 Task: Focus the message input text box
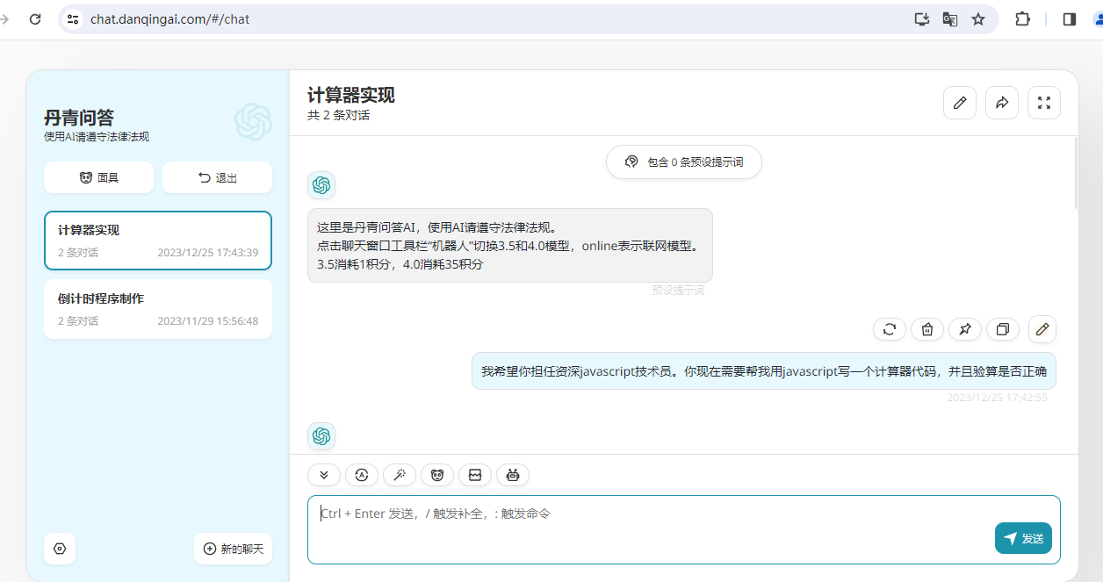coord(650,527)
